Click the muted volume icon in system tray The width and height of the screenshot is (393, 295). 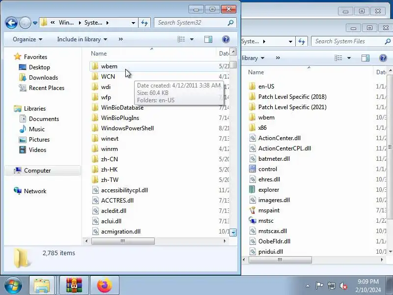pyautogui.click(x=343, y=286)
